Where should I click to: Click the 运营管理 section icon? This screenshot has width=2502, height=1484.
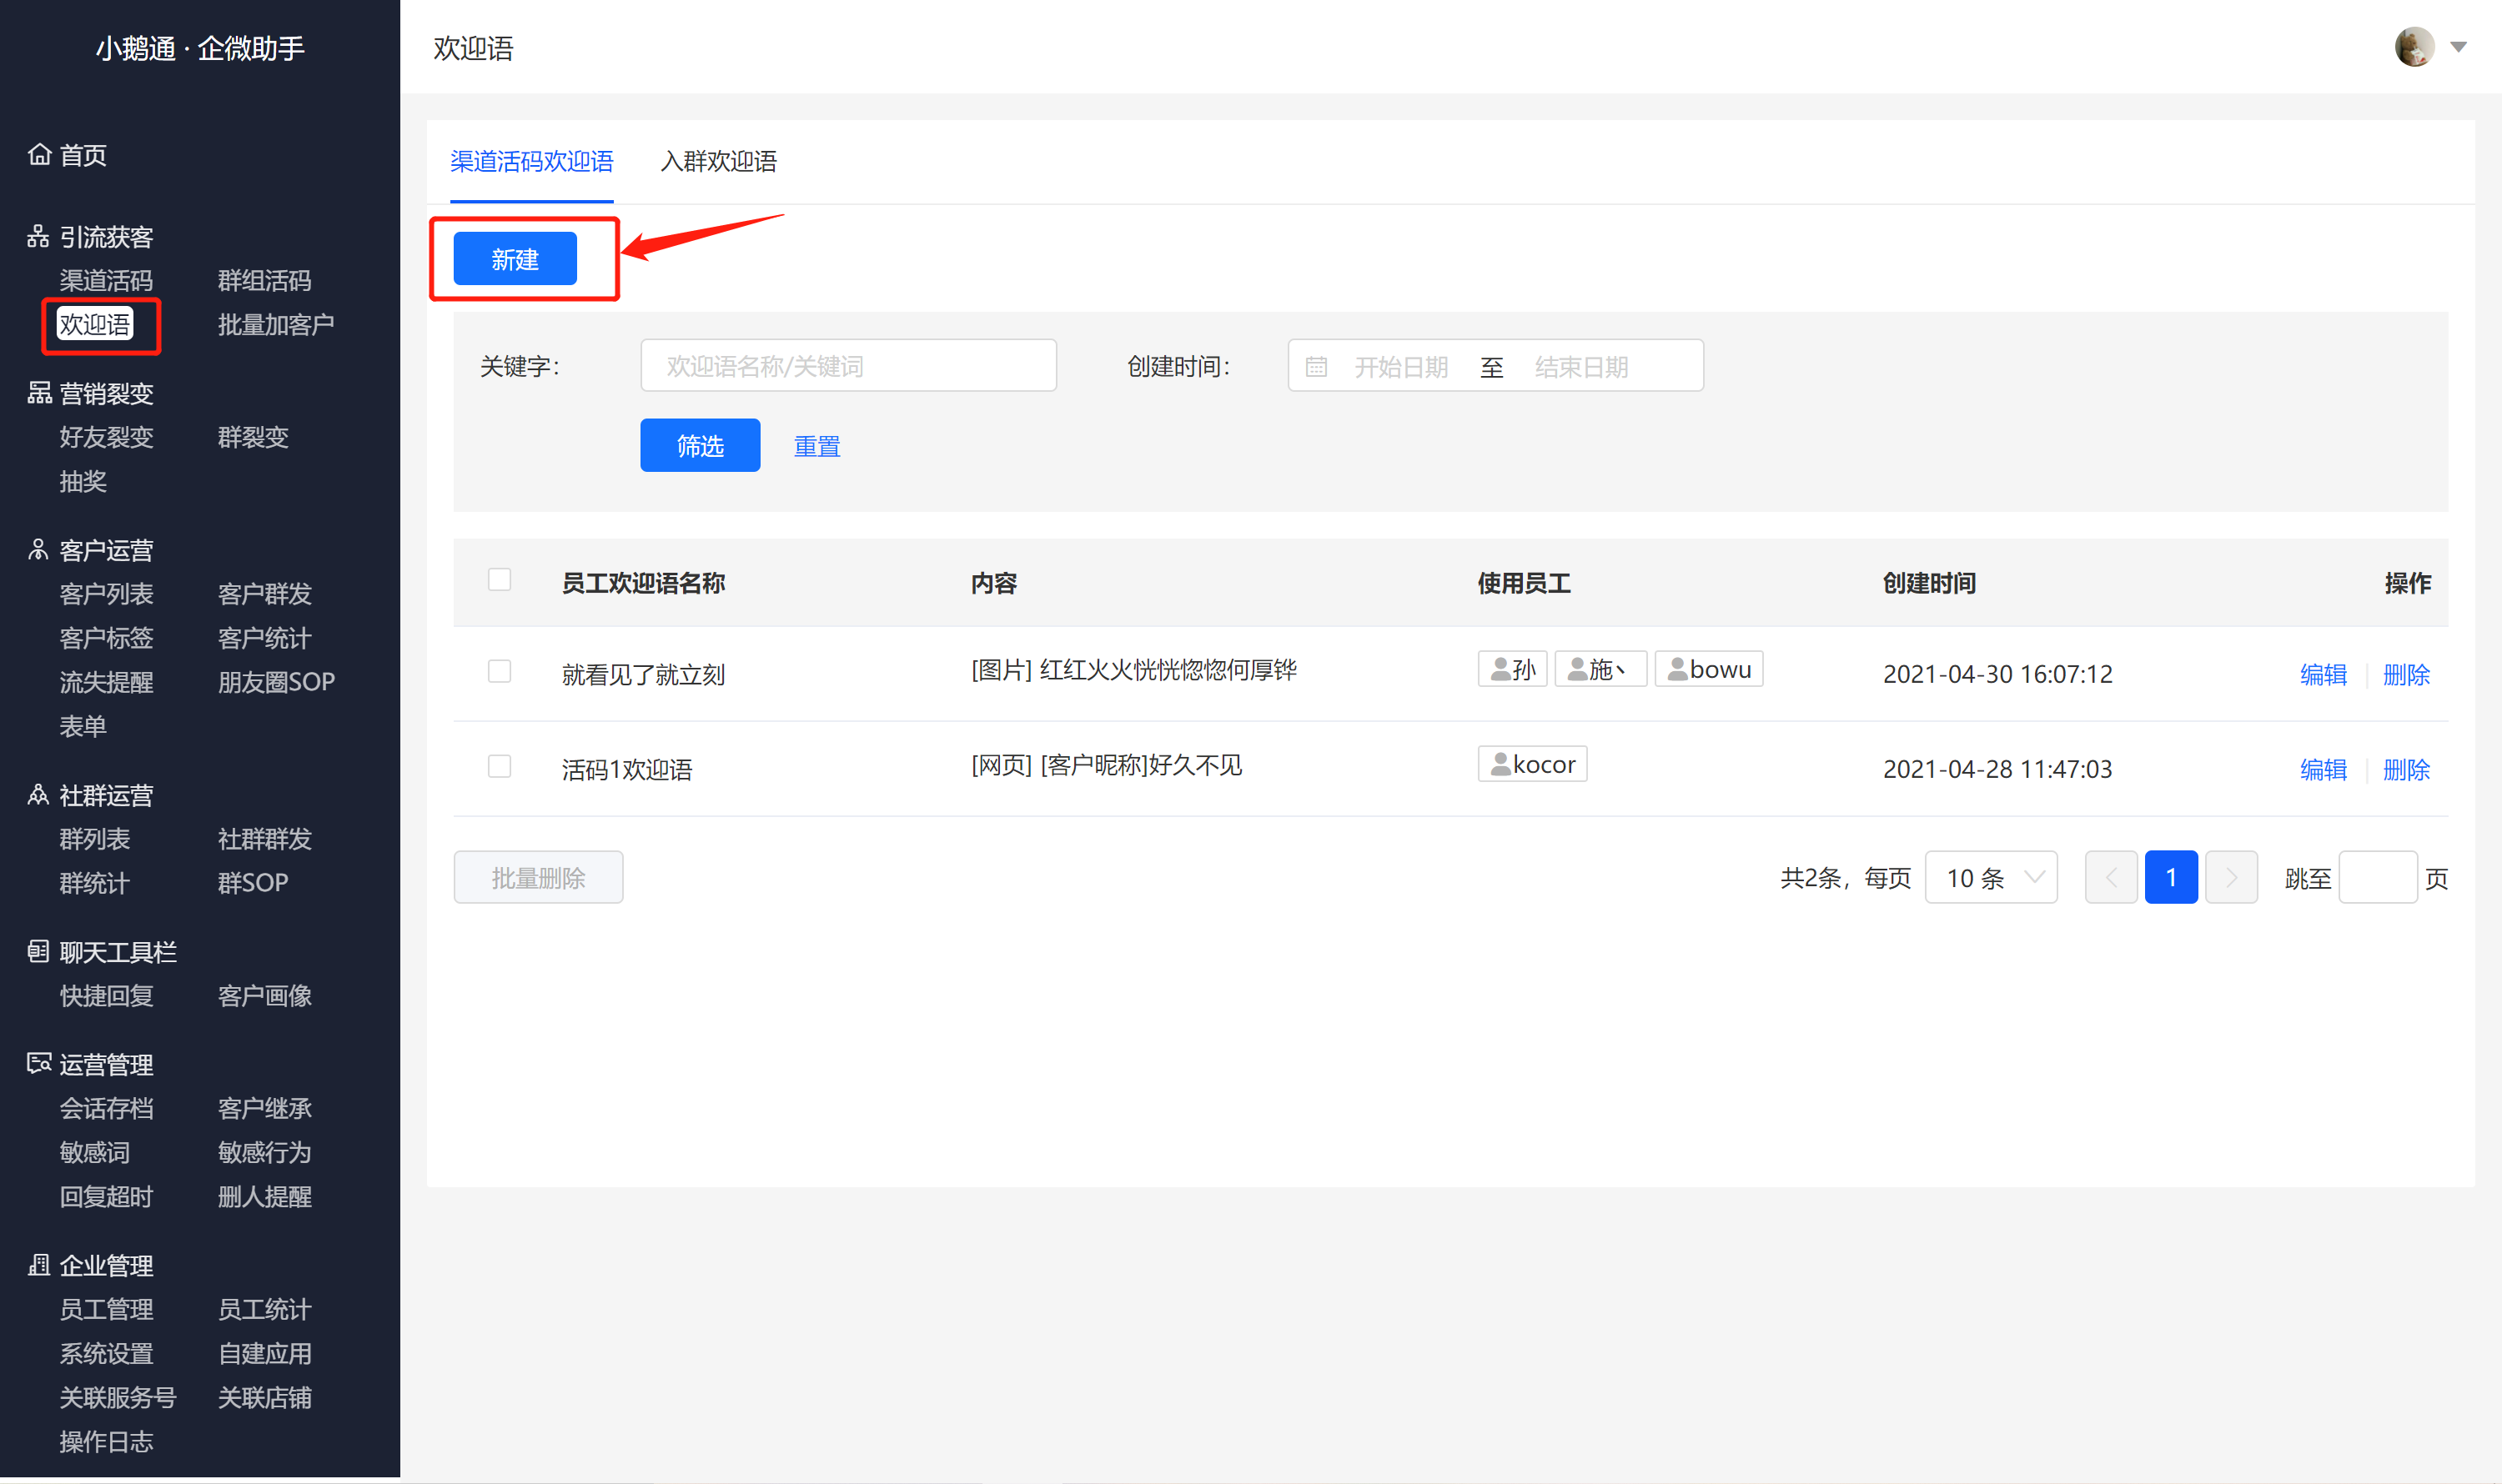[x=39, y=1063]
